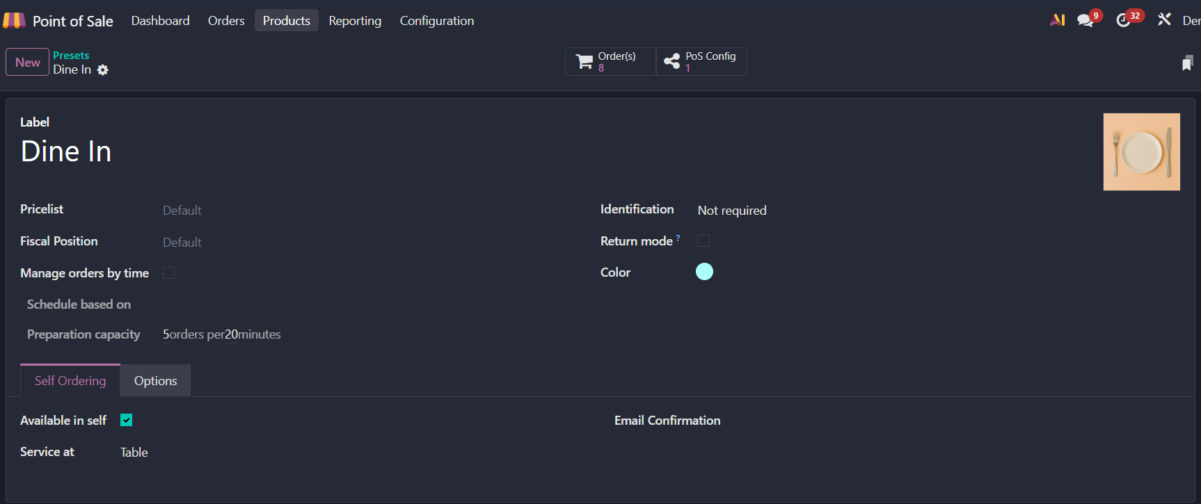Uncheck the Available in self checkbox
Viewport: 1201px width, 504px height.
click(126, 420)
